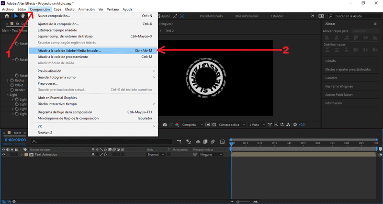
Task: Click the lock column header icon
Action: pyautogui.click(x=16, y=149)
